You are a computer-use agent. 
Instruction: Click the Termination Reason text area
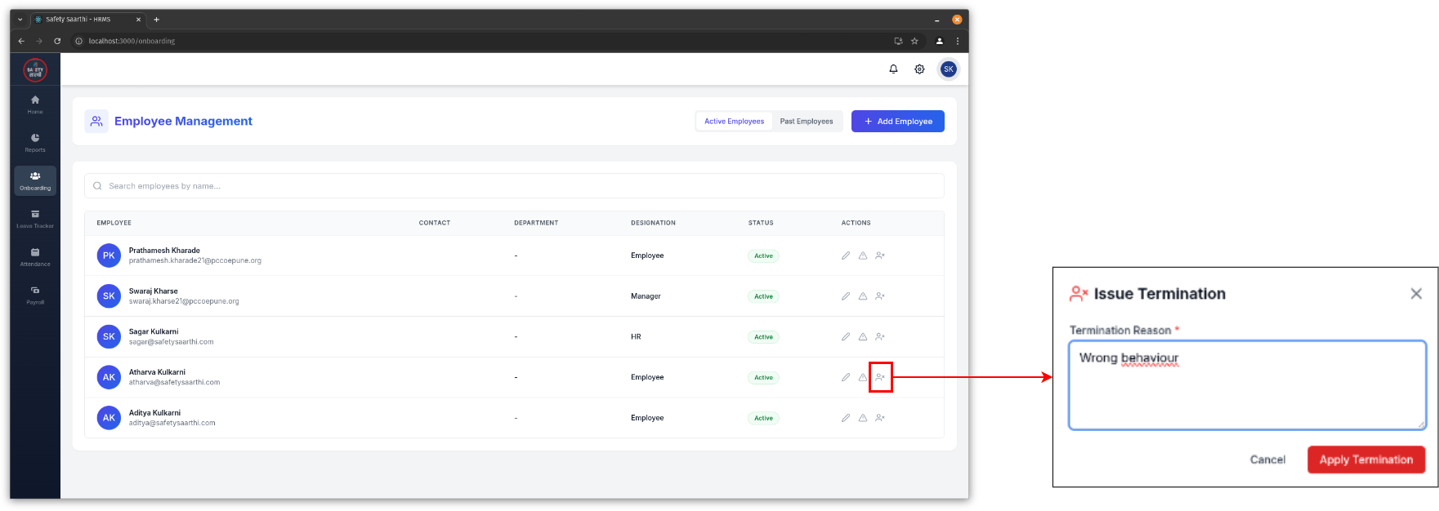(1247, 385)
